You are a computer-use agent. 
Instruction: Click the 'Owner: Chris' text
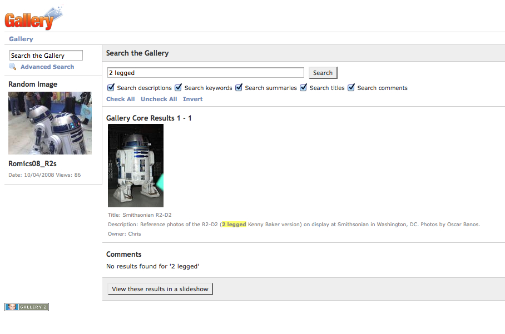(125, 234)
